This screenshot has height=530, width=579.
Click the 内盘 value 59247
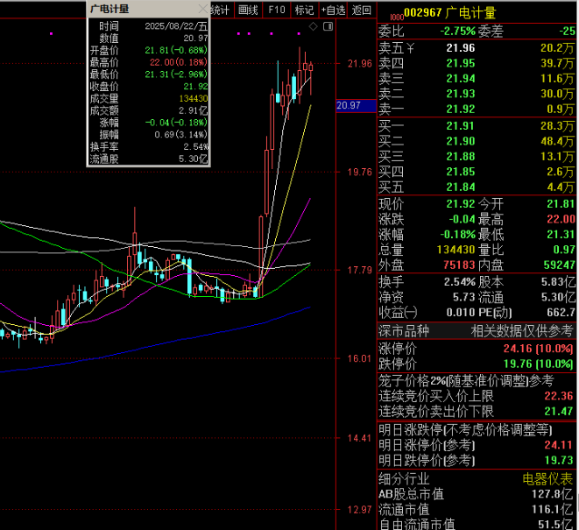click(x=560, y=265)
